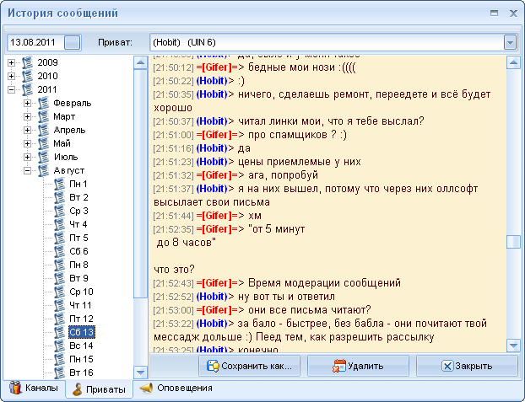The image size is (525, 402).
Task: Expand the Июль month node
Action: pos(28,157)
